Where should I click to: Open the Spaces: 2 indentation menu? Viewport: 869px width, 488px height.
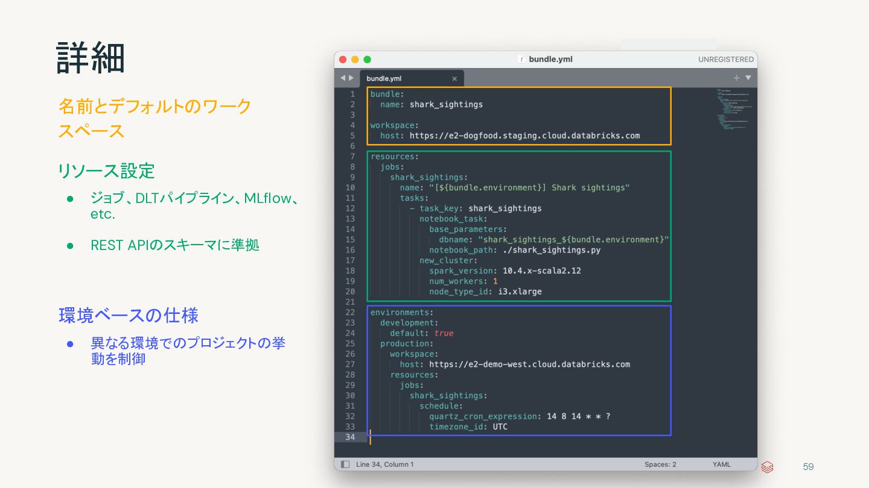pyautogui.click(x=660, y=465)
